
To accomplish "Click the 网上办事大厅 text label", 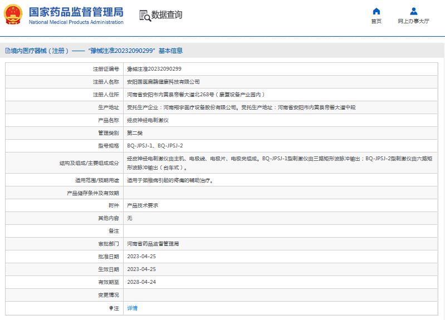I will [413, 21].
